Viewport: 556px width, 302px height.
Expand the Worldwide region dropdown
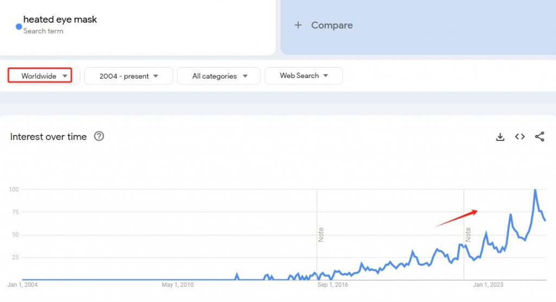pyautogui.click(x=45, y=76)
